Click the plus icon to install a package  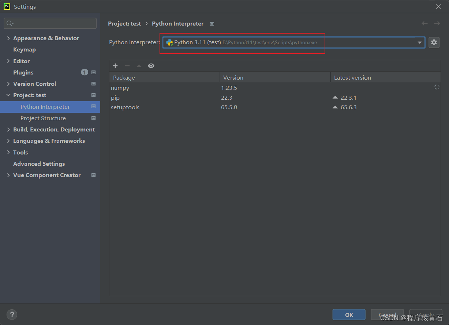pos(115,66)
